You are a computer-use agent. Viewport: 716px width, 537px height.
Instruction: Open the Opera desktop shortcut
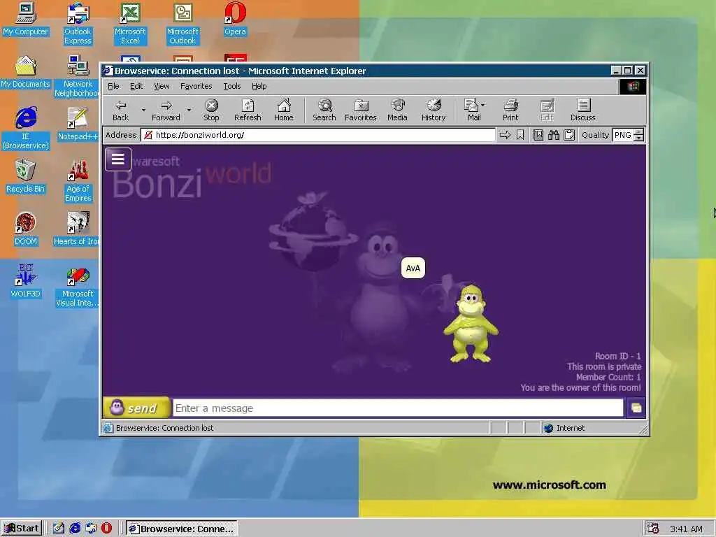235,19
